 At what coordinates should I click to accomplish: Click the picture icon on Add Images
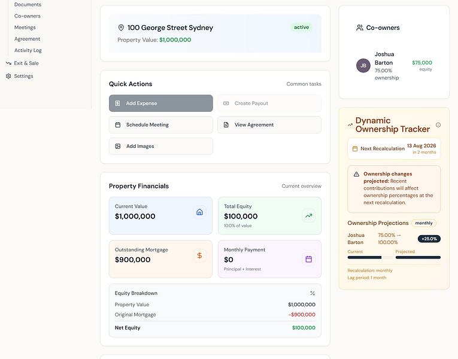118,146
